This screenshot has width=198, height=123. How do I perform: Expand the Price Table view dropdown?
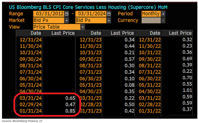[x=83, y=27]
